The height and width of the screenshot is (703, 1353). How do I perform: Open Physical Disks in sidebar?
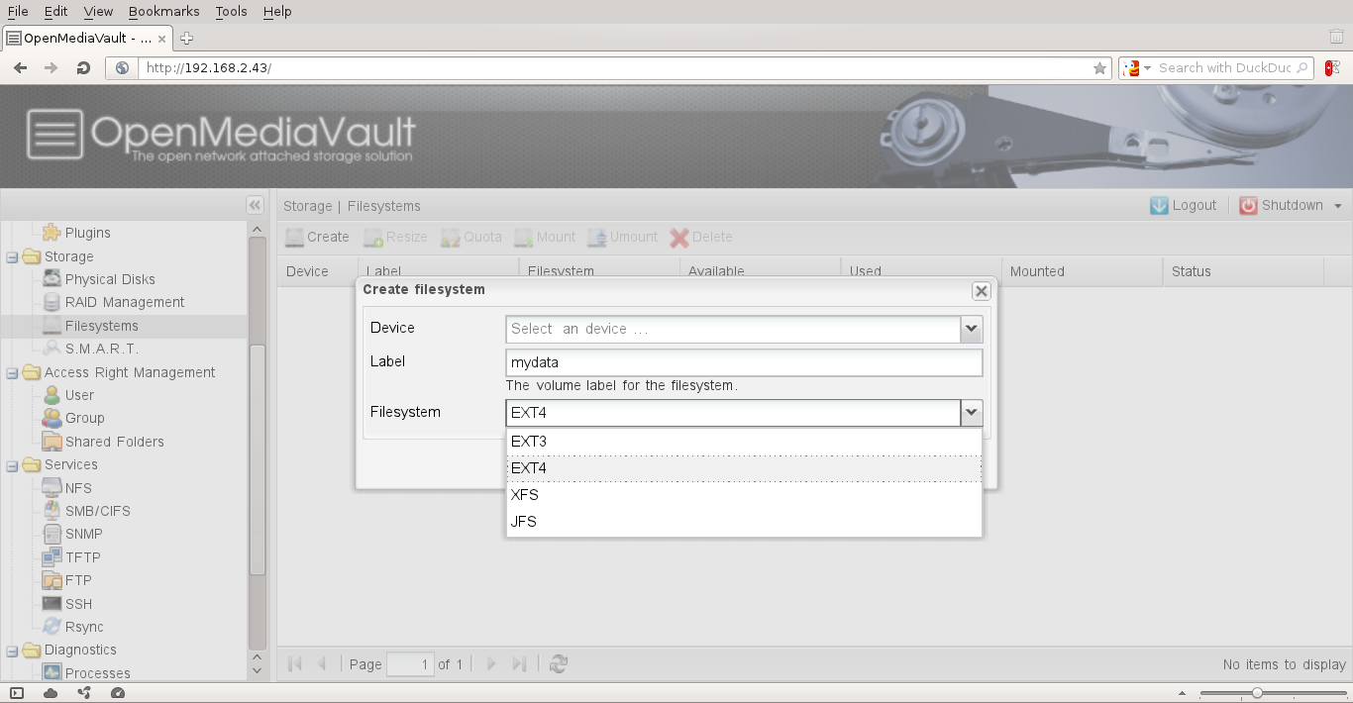tap(110, 279)
